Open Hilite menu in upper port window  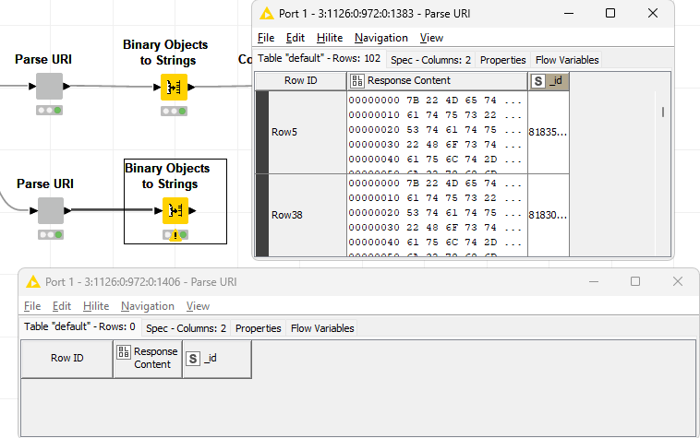330,38
